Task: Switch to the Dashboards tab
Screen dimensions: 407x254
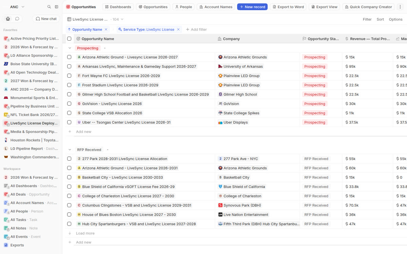Action: (x=118, y=7)
